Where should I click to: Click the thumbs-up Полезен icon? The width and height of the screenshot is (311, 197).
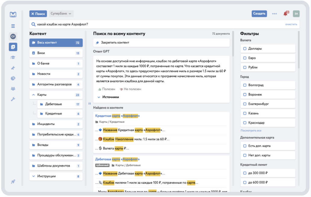[x=100, y=89]
